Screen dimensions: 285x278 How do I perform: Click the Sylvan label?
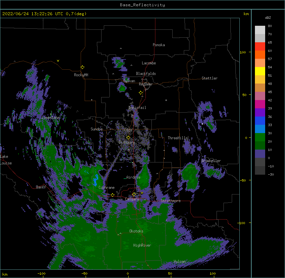pyautogui.click(x=129, y=81)
